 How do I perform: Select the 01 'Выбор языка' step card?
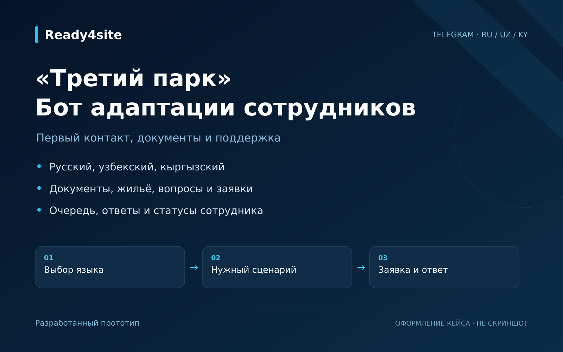110,267
